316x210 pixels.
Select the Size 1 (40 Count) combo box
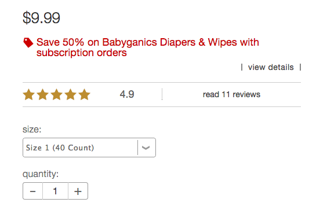click(89, 148)
